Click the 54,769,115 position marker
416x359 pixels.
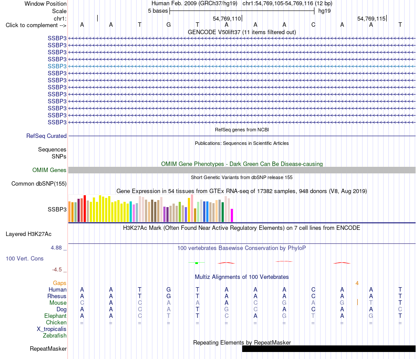pos(372,18)
